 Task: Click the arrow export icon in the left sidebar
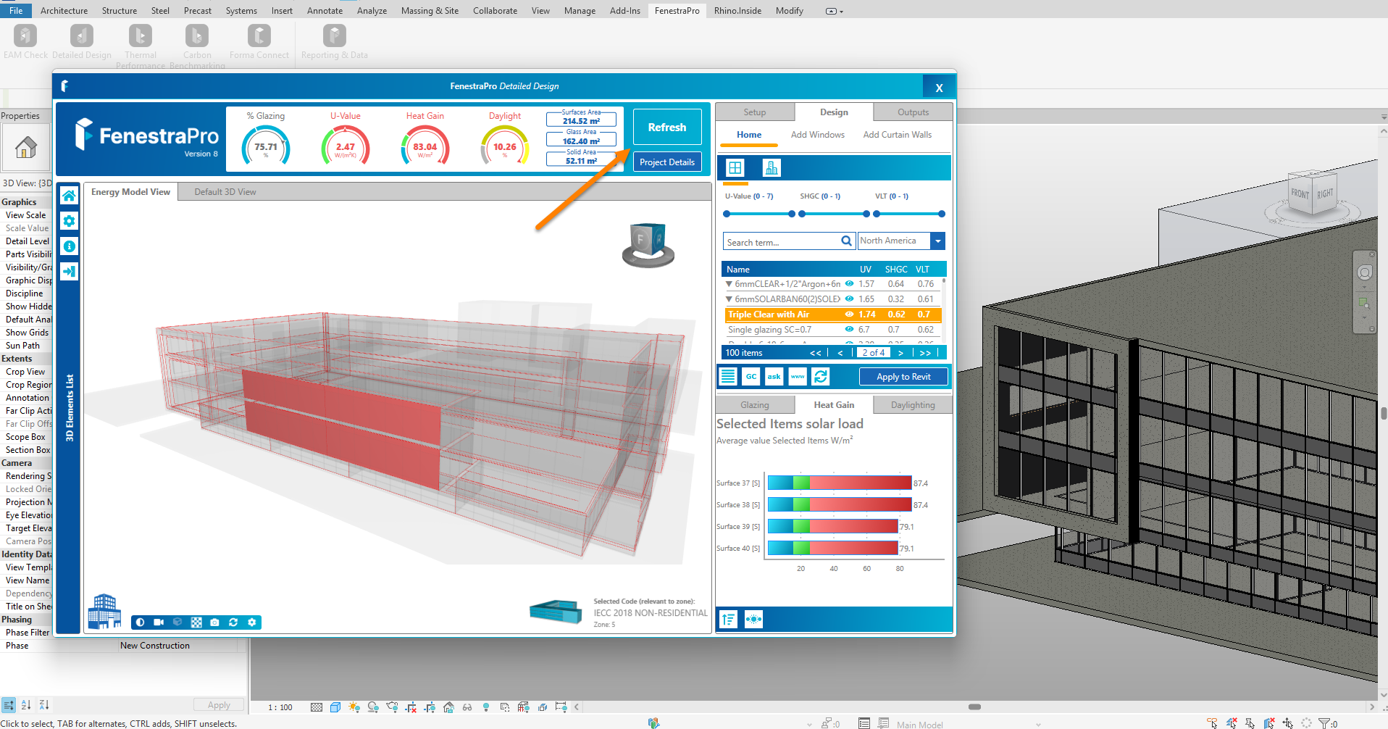pyautogui.click(x=69, y=272)
